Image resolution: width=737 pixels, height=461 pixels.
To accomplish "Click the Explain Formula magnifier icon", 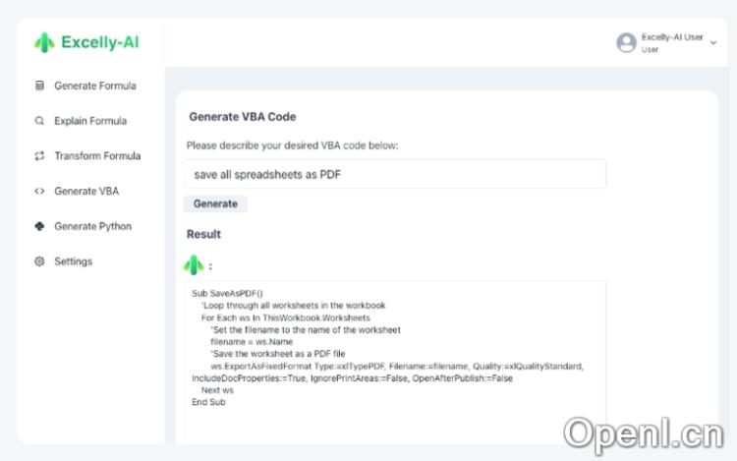I will coord(39,121).
